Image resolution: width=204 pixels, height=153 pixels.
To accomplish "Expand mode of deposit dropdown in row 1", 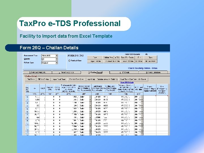I will pyautogui.click(x=90, y=97).
